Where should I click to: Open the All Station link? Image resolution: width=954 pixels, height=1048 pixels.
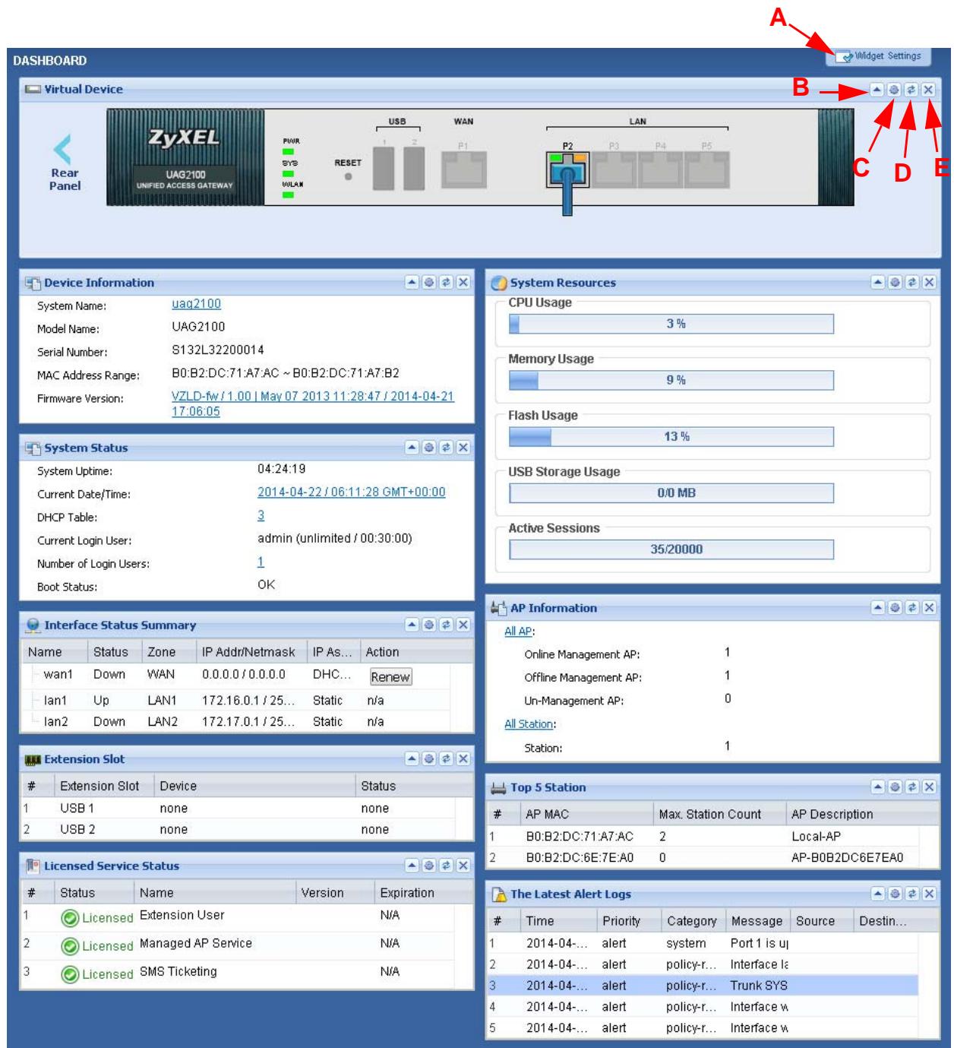tap(529, 724)
